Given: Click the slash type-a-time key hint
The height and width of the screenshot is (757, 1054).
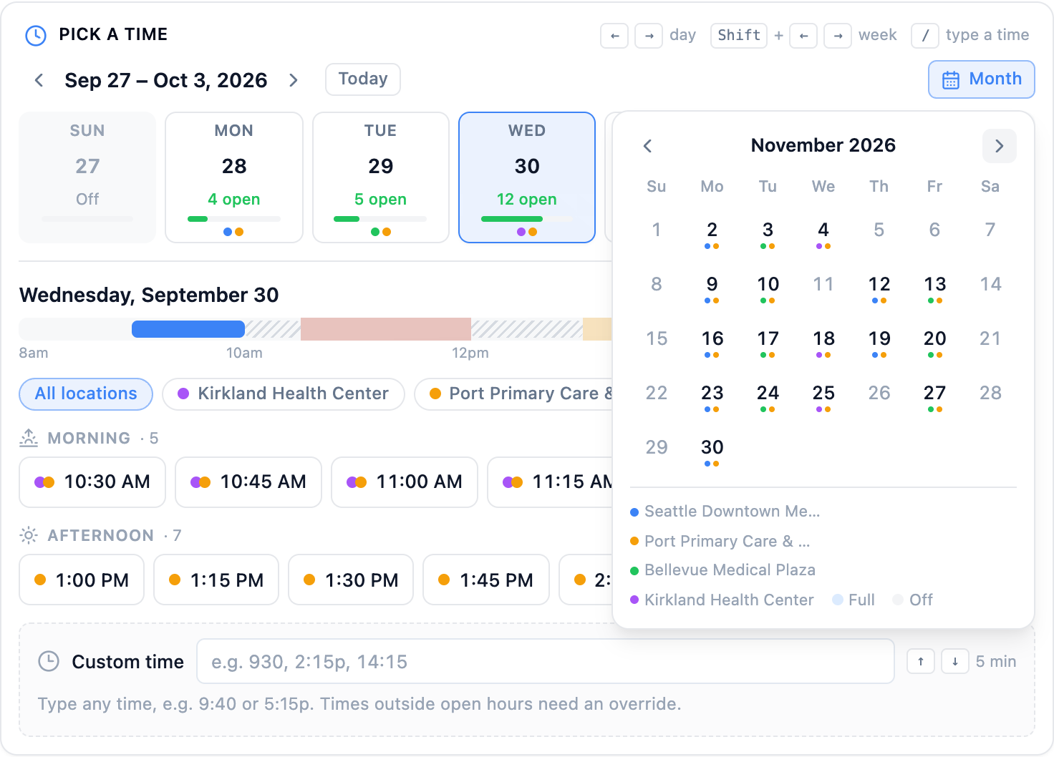Looking at the screenshot, I should click(x=925, y=36).
